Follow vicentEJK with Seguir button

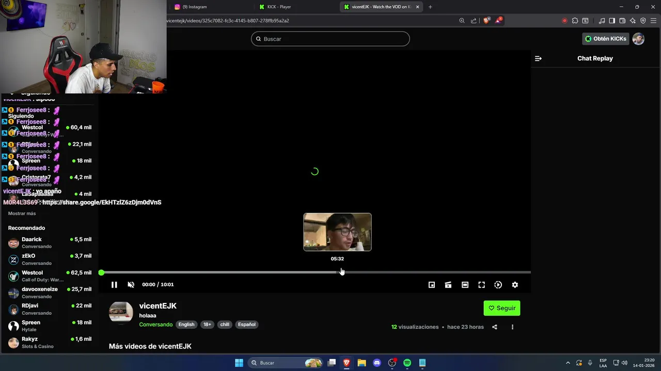click(x=502, y=308)
